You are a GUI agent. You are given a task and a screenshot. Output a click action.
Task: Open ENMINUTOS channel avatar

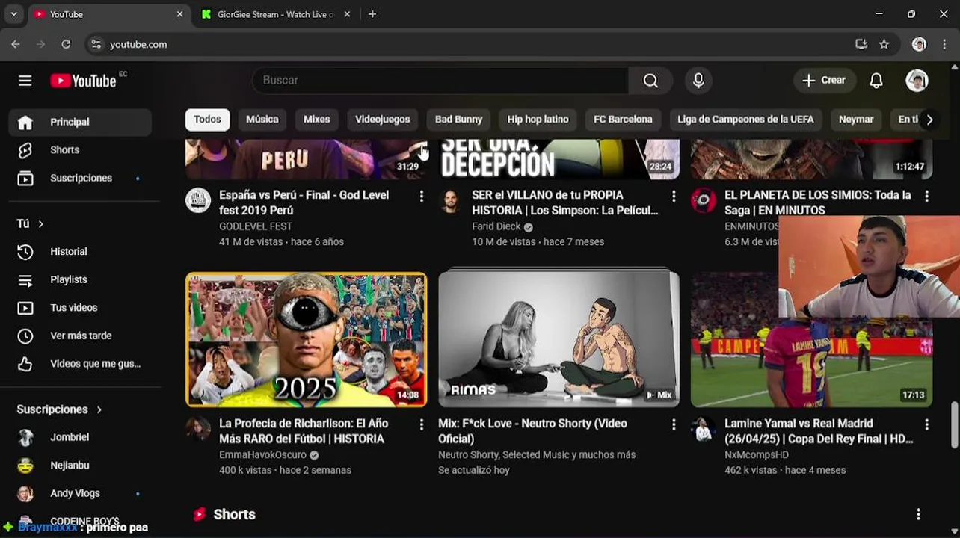pos(704,200)
